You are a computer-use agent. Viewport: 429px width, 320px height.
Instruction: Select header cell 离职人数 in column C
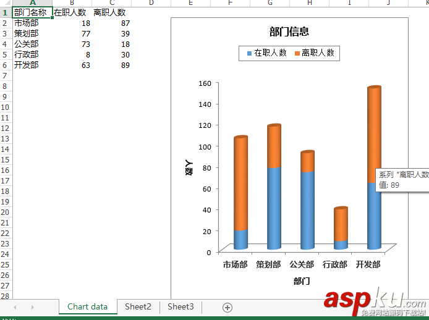point(111,12)
